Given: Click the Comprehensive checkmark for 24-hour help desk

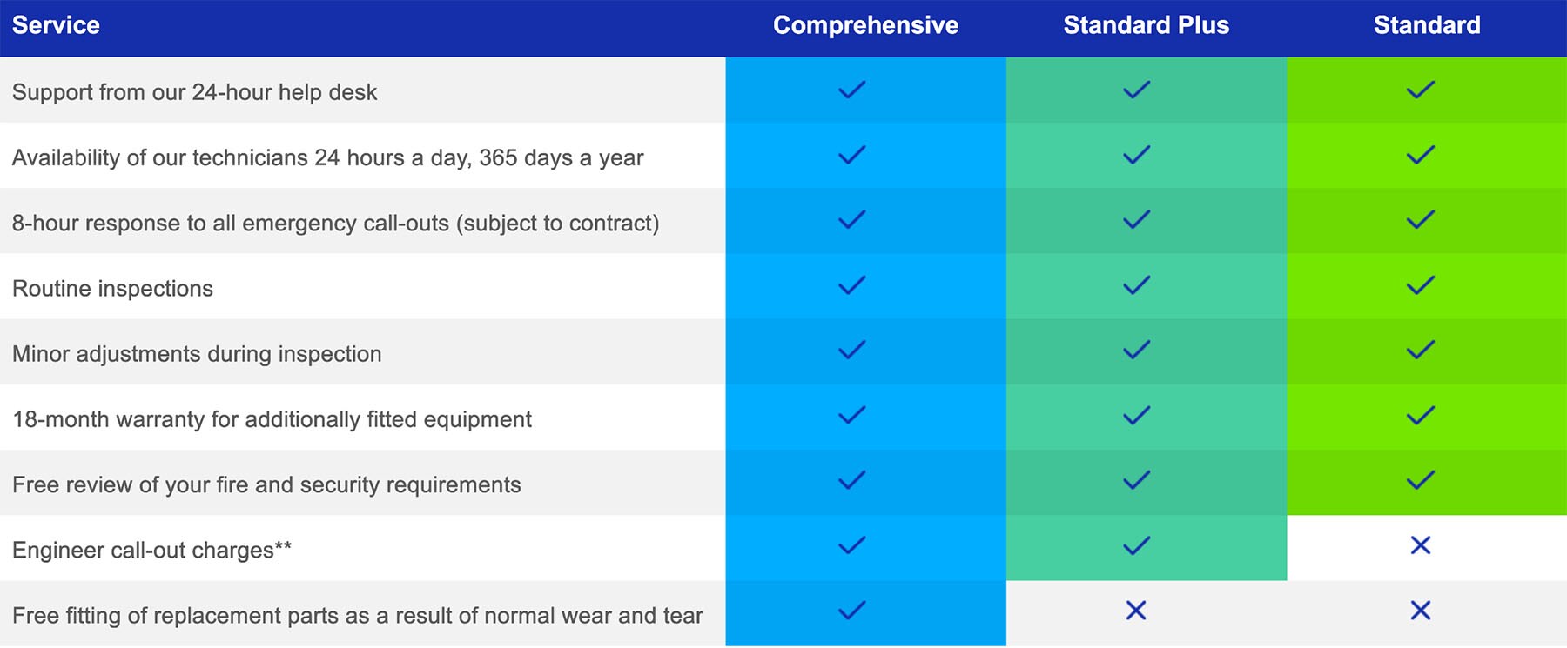Looking at the screenshot, I should click(851, 90).
